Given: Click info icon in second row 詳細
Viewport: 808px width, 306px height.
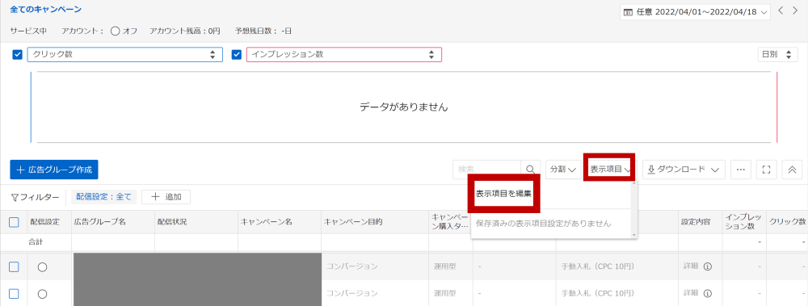Looking at the screenshot, I should point(708,293).
